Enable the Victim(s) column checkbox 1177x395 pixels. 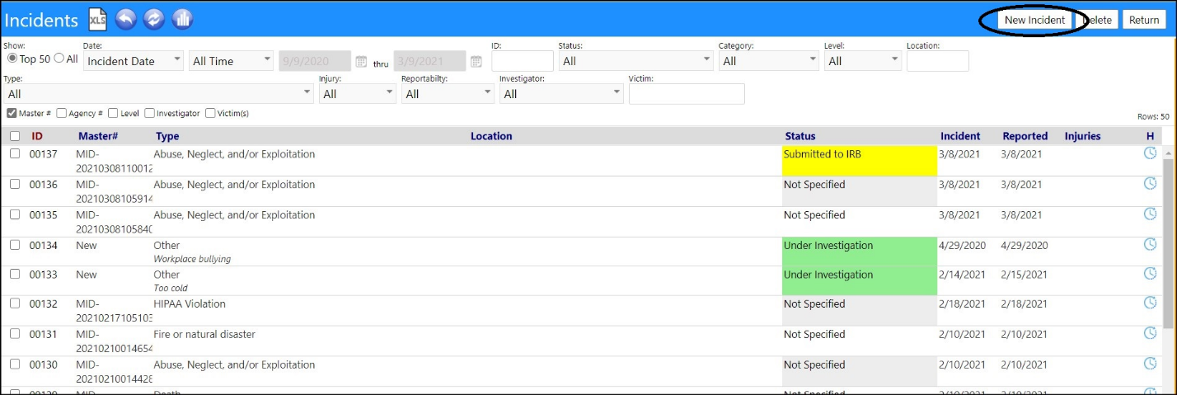pos(210,113)
